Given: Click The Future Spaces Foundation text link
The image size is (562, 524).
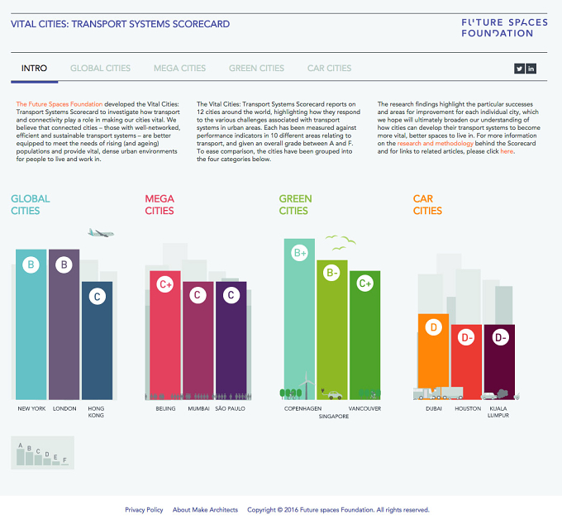Looking at the screenshot, I should 60,104.
